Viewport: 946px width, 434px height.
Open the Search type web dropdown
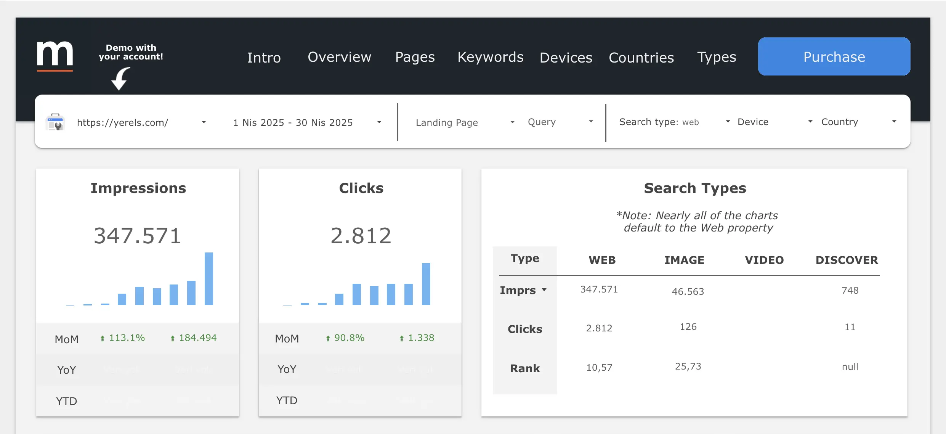(728, 122)
